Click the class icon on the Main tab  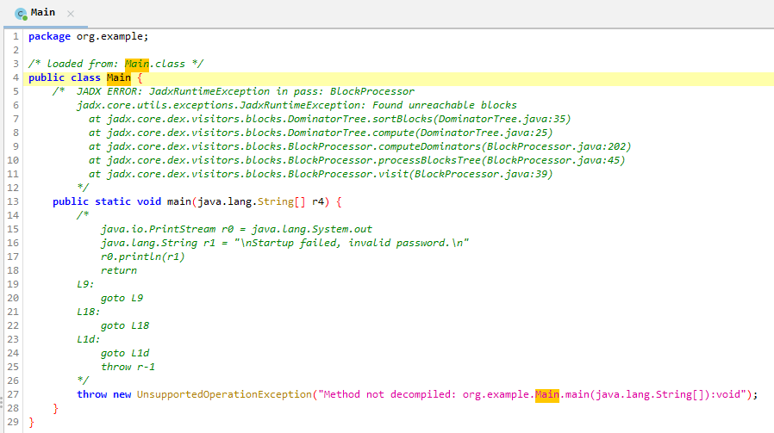[x=21, y=14]
